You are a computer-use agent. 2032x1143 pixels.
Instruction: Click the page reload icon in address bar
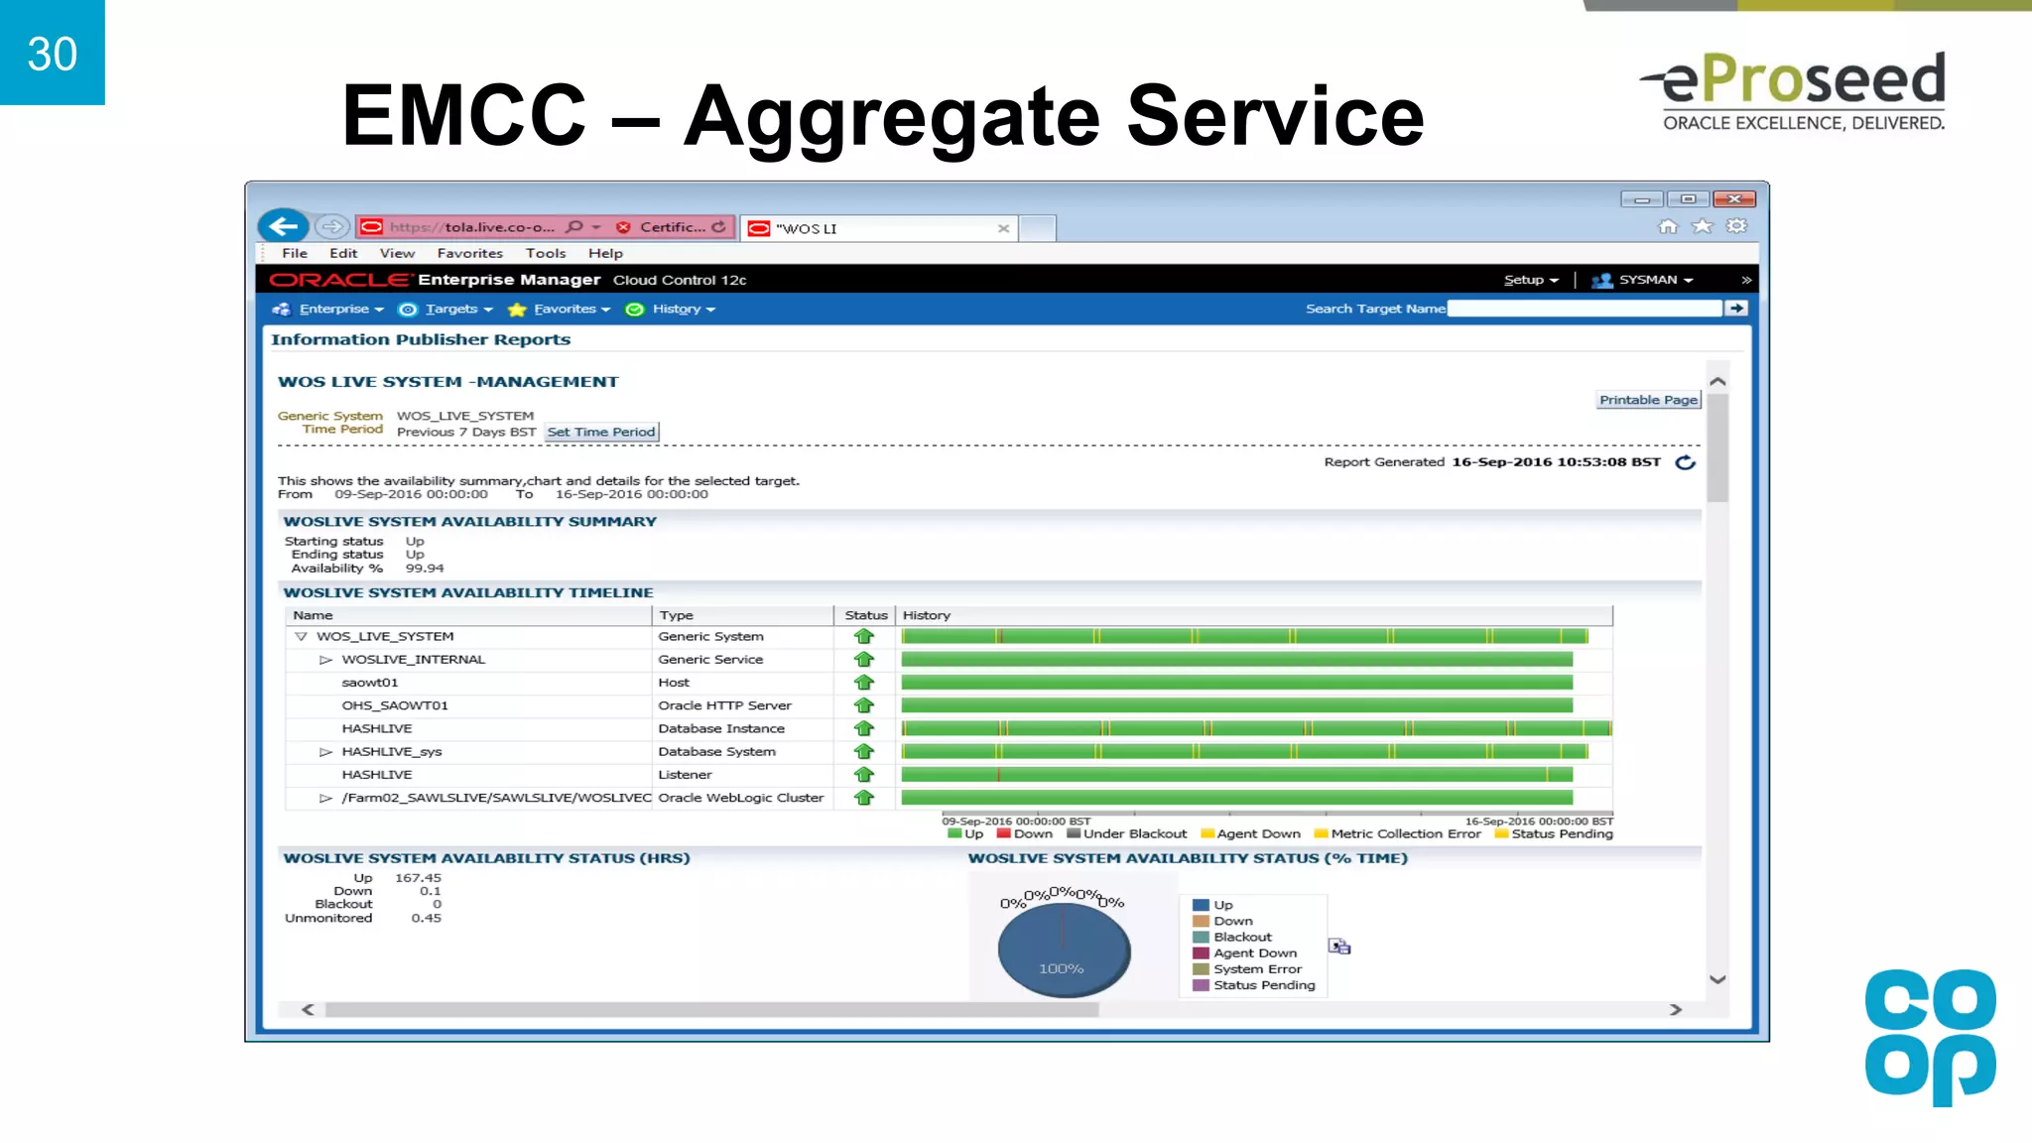(x=718, y=227)
